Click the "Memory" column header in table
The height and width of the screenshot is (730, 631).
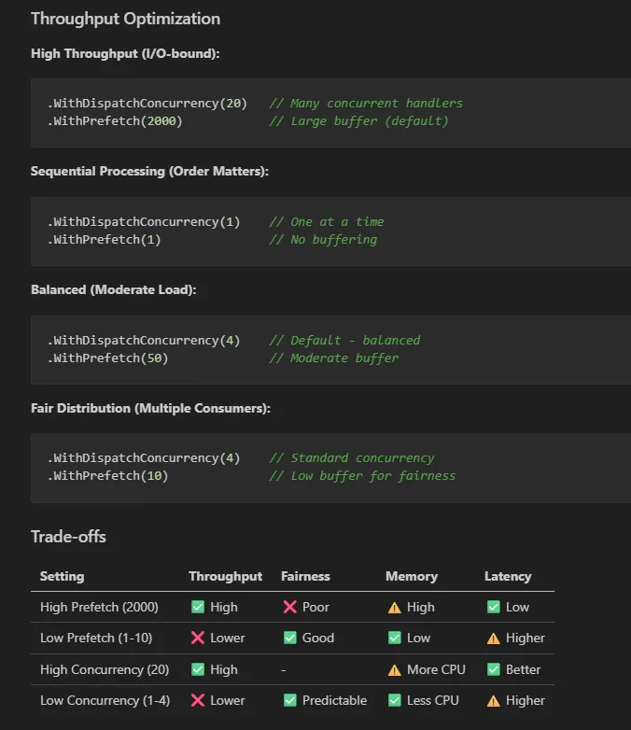[x=411, y=576]
